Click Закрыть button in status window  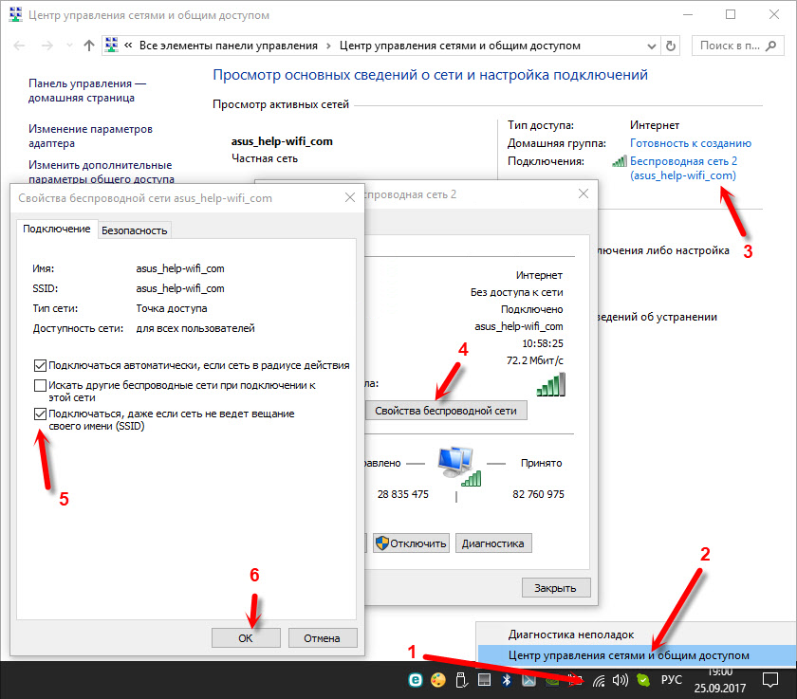click(x=556, y=588)
